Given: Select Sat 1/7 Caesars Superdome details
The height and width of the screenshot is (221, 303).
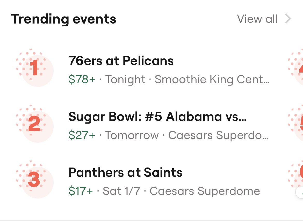Looking at the screenshot, I should tap(181, 191).
